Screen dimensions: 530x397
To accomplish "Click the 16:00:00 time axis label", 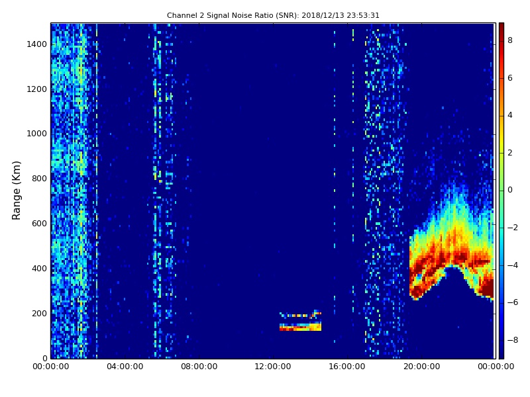I will pyautogui.click(x=347, y=367).
